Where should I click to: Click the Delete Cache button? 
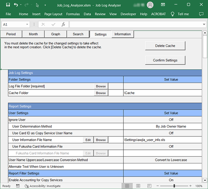click(165, 46)
